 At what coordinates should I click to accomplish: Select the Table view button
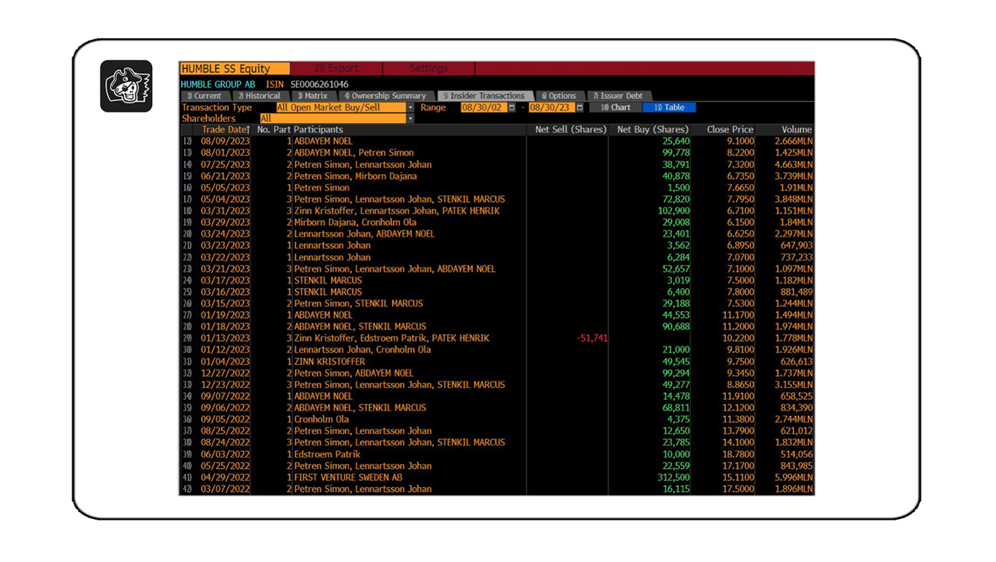click(669, 107)
